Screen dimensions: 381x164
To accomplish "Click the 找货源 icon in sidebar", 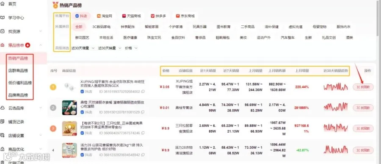I will click(3, 31).
